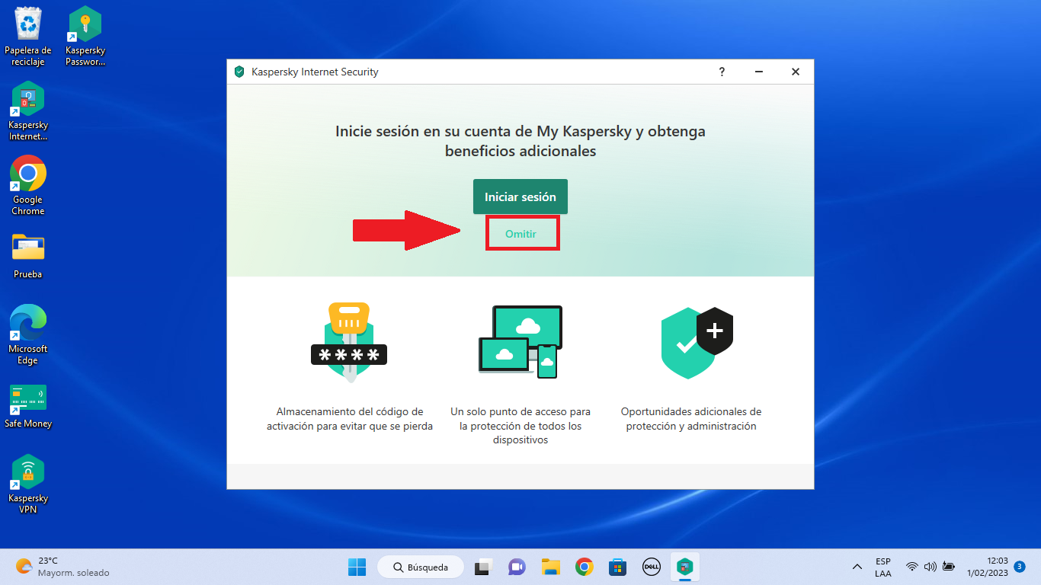1041x585 pixels.
Task: Click the shield with plus protection illustration
Action: [x=696, y=342]
